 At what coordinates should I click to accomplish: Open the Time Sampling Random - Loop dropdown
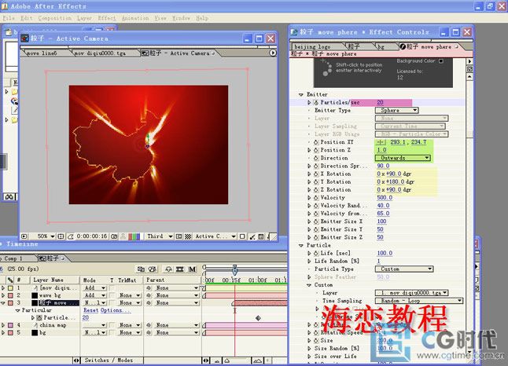(419, 301)
